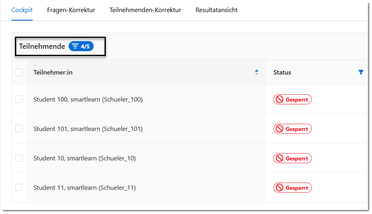This screenshot has height=214, width=372.
Task: Open the Cockpit tab
Action: coord(22,10)
